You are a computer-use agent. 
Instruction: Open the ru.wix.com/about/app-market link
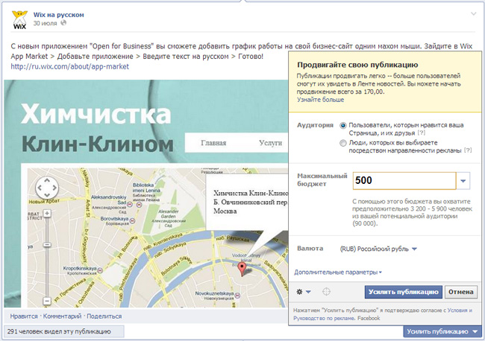coord(70,66)
